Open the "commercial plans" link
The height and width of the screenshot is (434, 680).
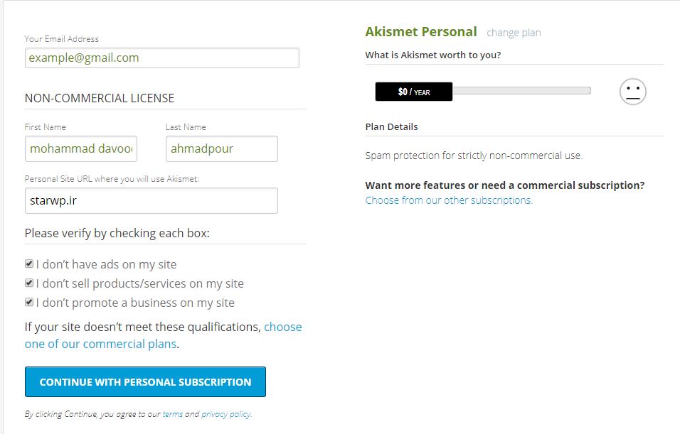point(100,344)
